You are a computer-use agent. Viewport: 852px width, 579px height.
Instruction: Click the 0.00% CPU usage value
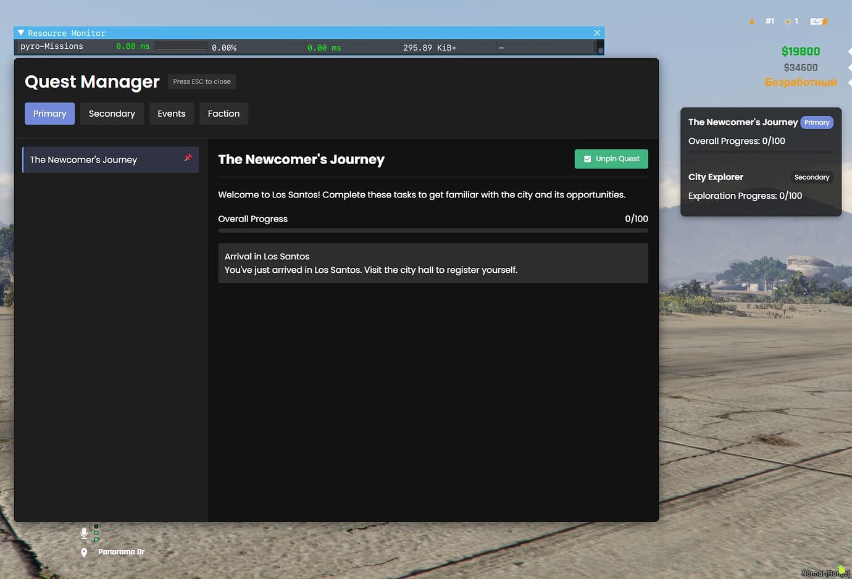click(x=224, y=48)
